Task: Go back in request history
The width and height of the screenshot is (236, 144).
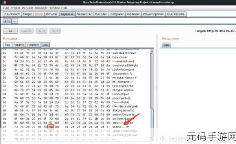Action: click(x=40, y=31)
